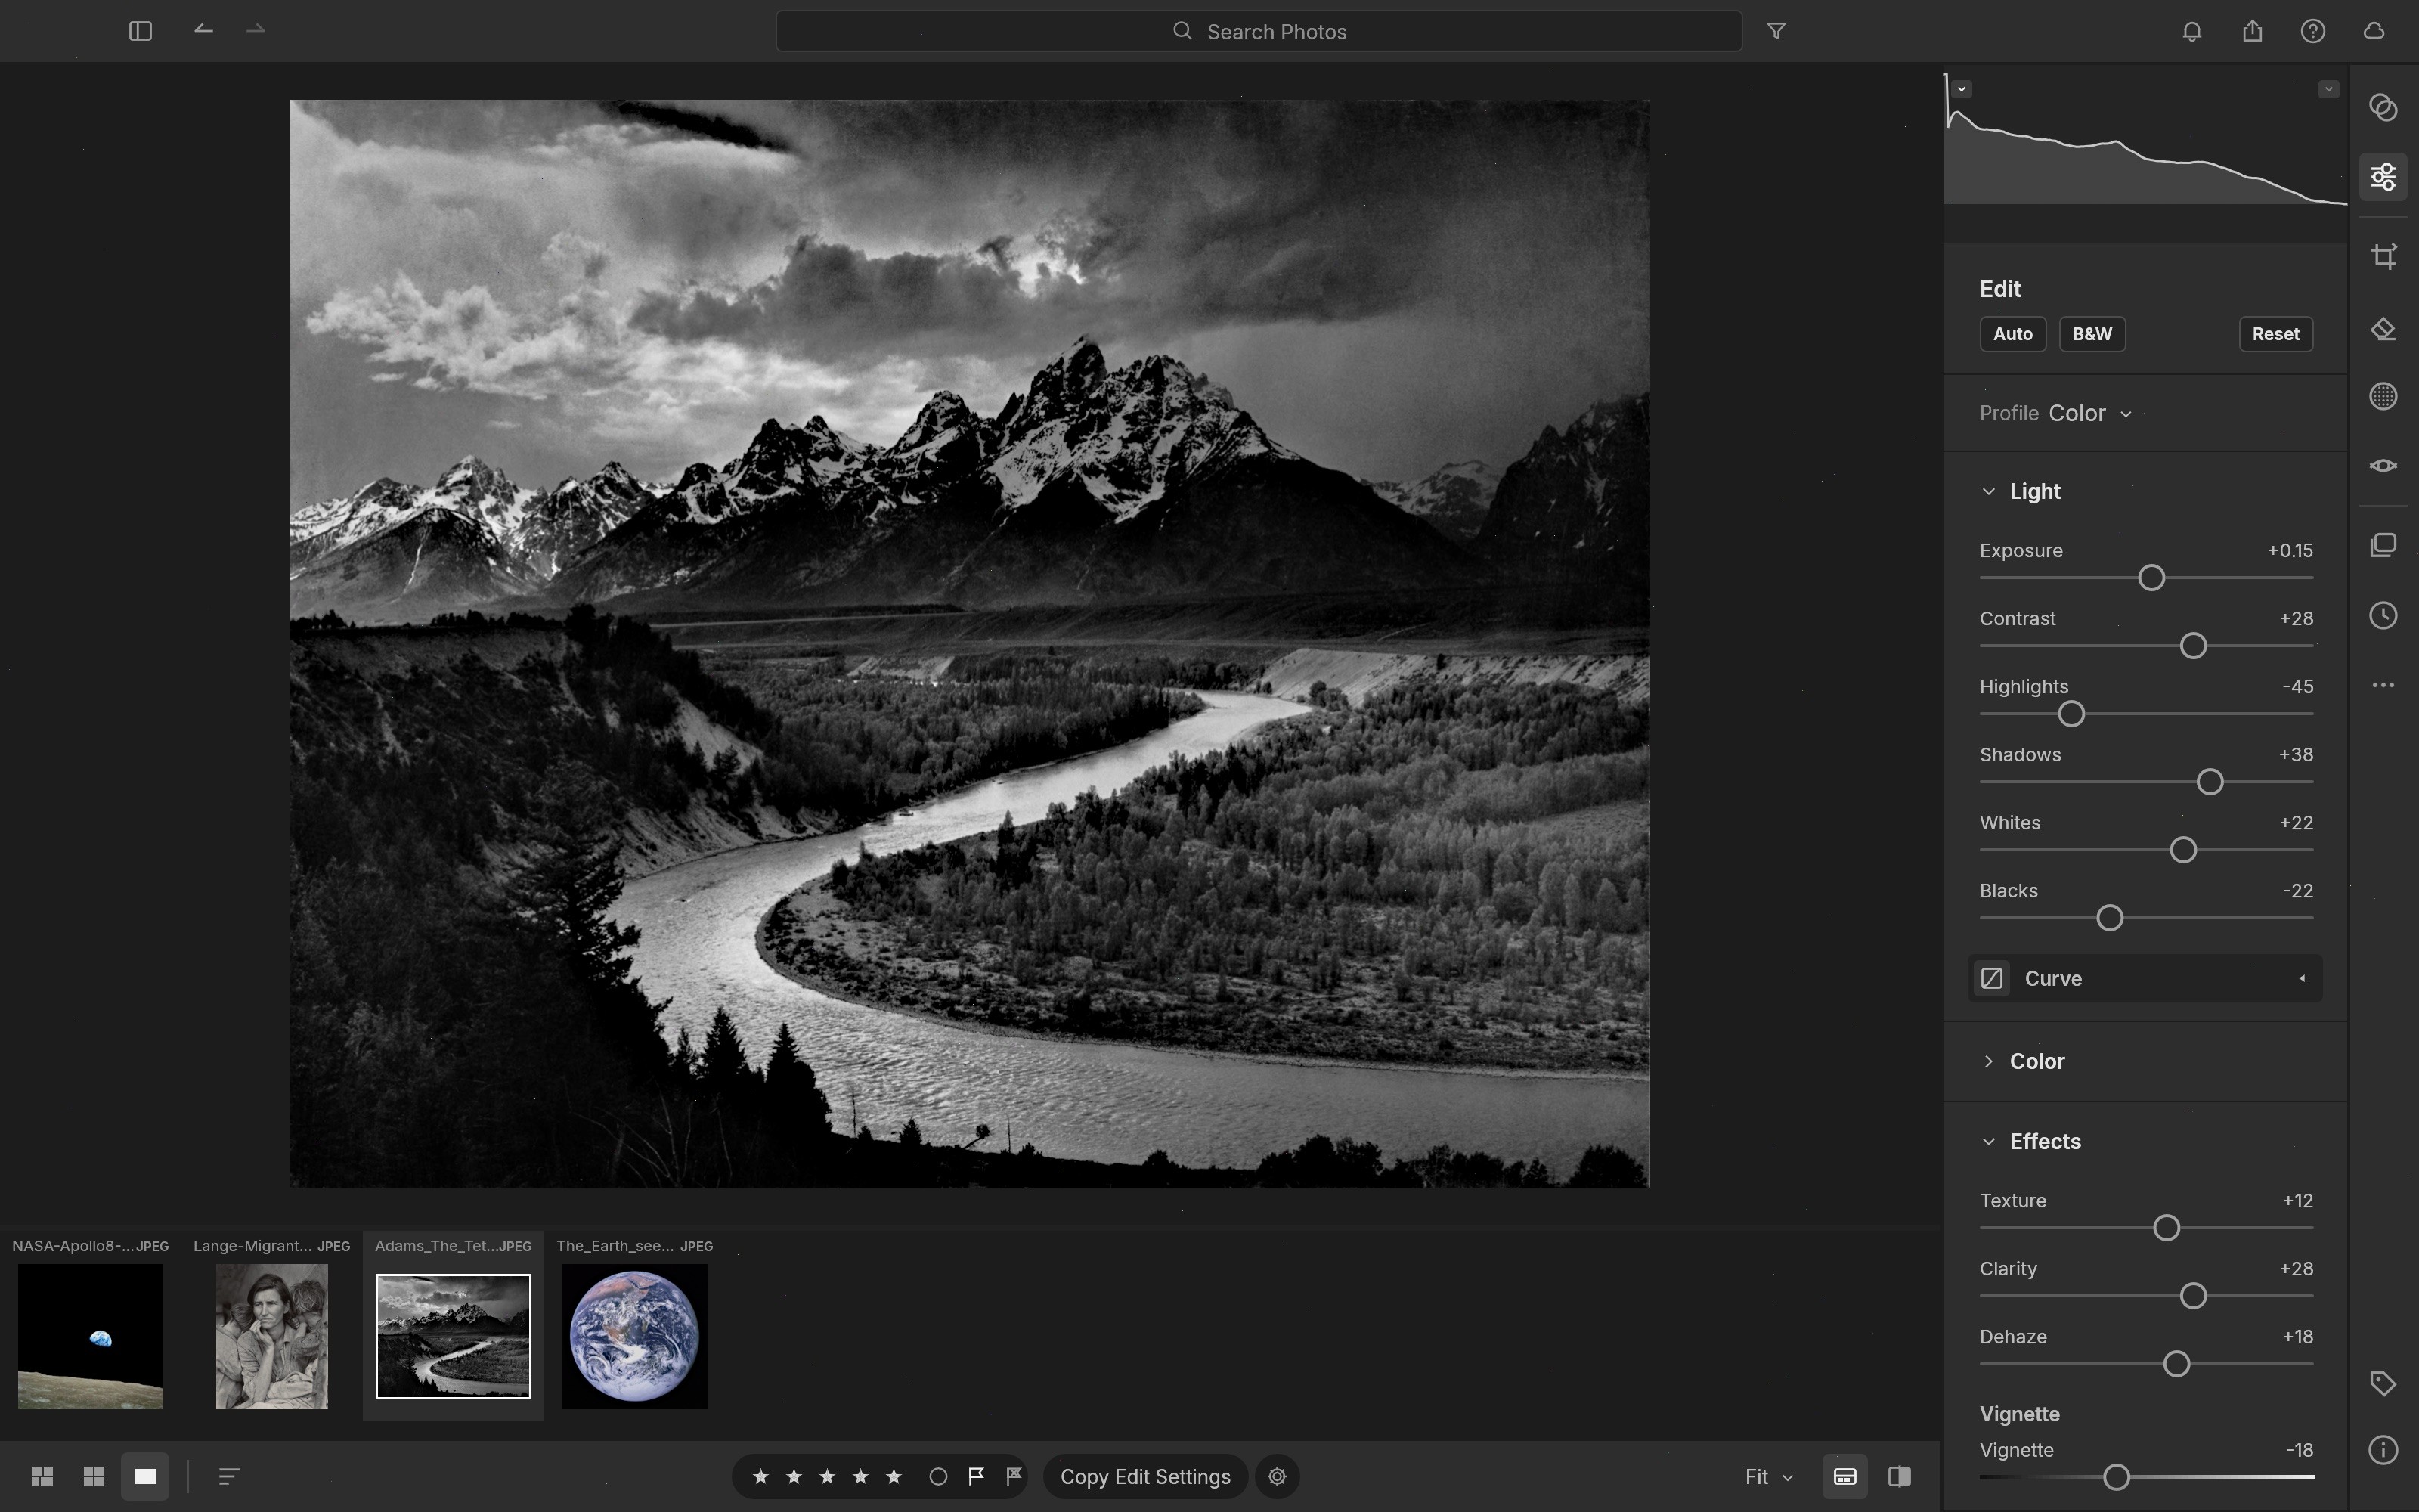
Task: Click the undo arrow icon
Action: click(x=203, y=30)
